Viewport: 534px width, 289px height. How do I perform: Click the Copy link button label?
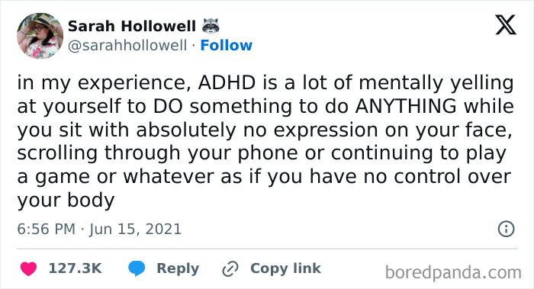coord(285,268)
